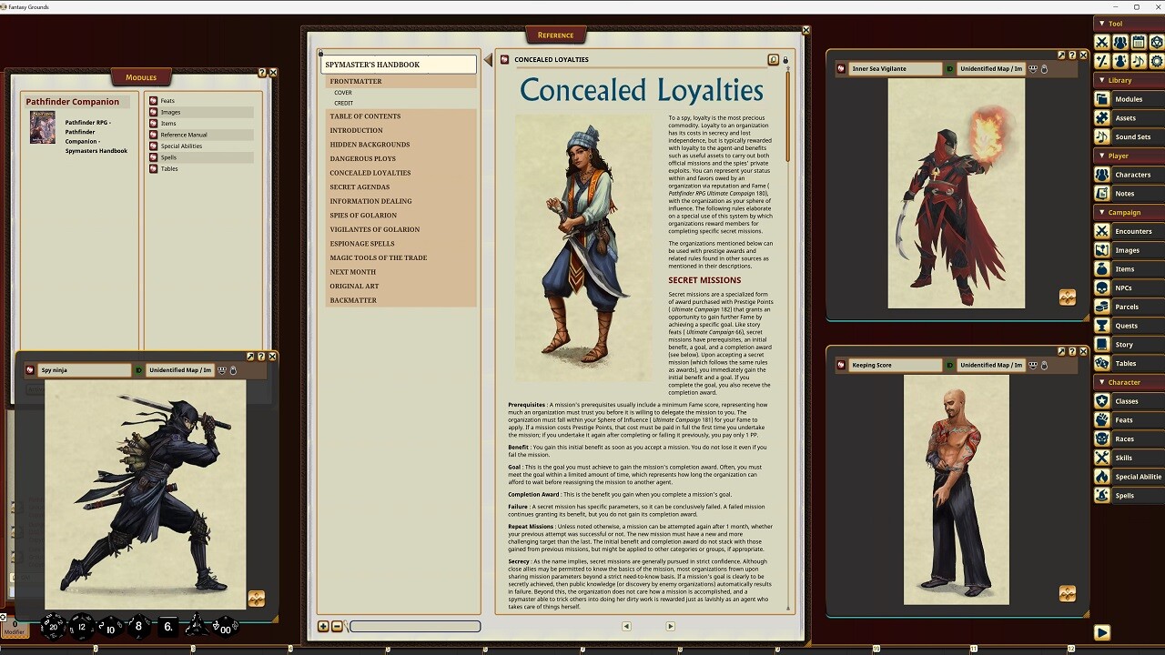Select the crossed-swords Combat Tracker tool icon
The image size is (1165, 655).
1101,42
